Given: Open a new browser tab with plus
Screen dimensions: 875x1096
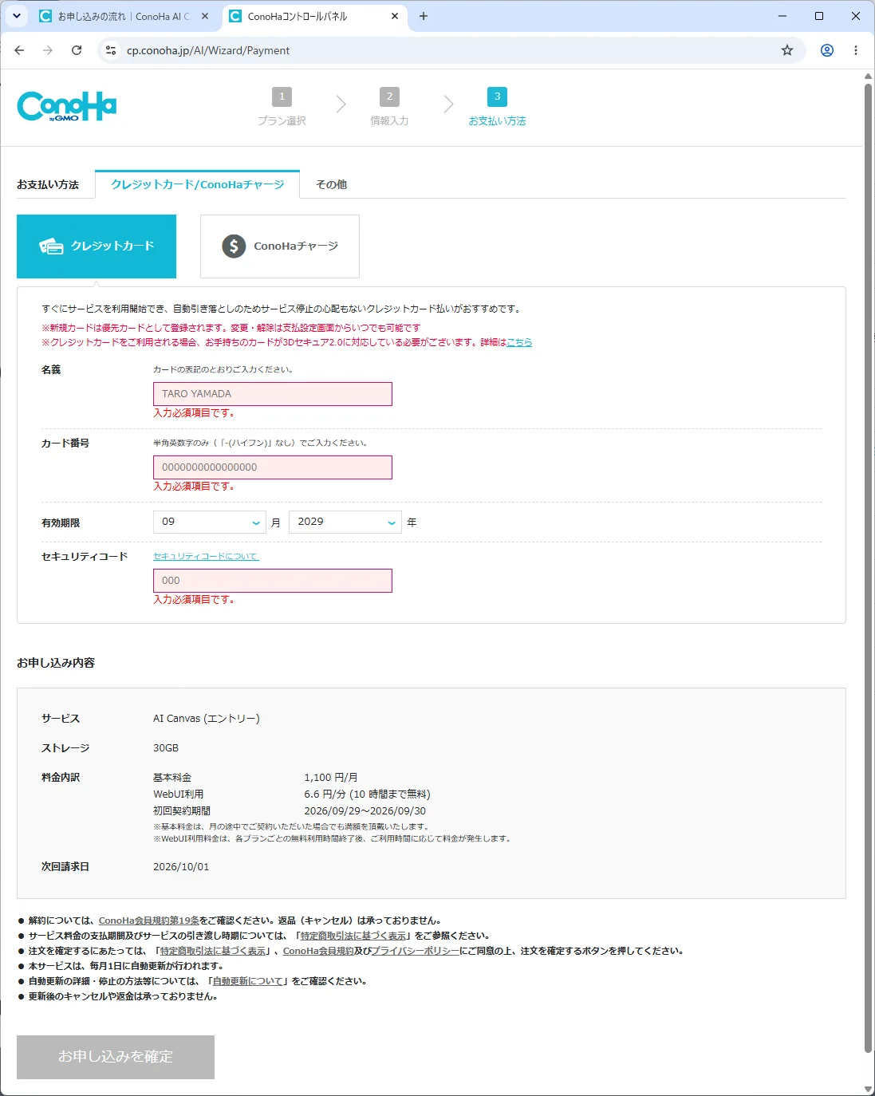Looking at the screenshot, I should tap(424, 16).
